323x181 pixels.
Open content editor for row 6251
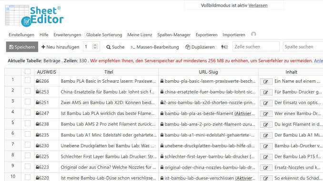tap(266, 103)
